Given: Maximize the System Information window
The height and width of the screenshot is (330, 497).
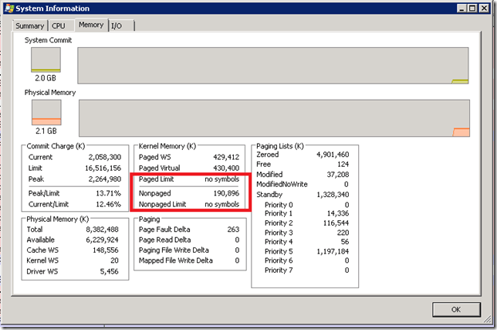Looking at the screenshot, I should point(470,9).
